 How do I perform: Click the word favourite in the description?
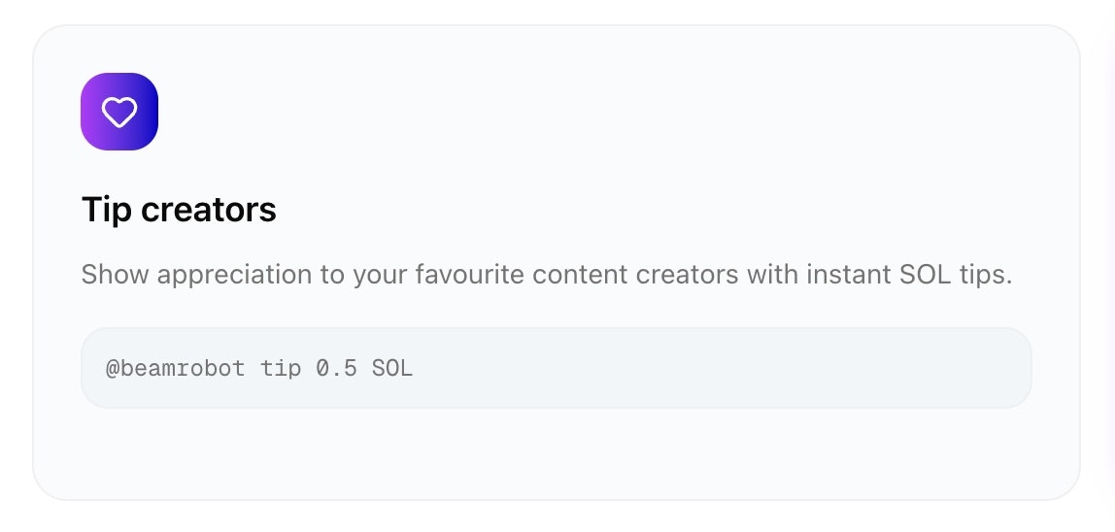[470, 274]
